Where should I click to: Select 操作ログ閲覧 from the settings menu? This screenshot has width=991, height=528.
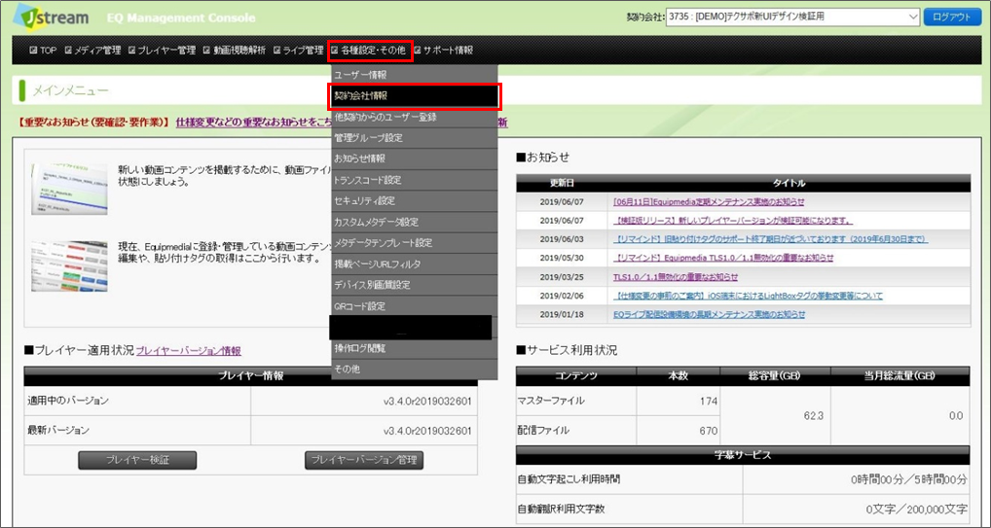pyautogui.click(x=415, y=348)
